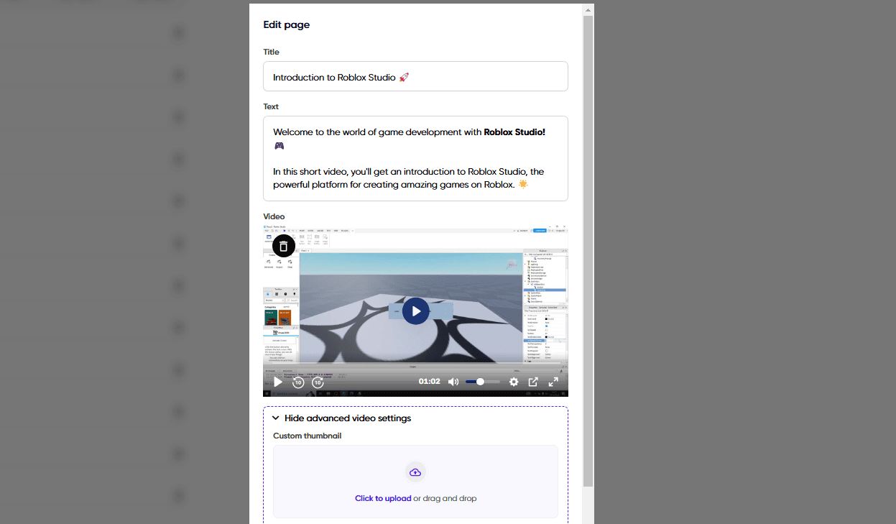Skip forward 10 seconds in video
Screen dimensions: 896x524
click(x=318, y=382)
